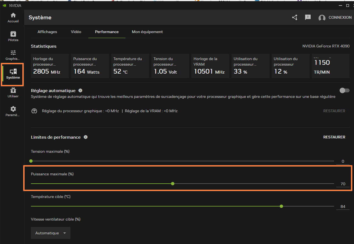This screenshot has height=244, width=354.
Task: Select the Système sidebar item
Action: (13, 74)
